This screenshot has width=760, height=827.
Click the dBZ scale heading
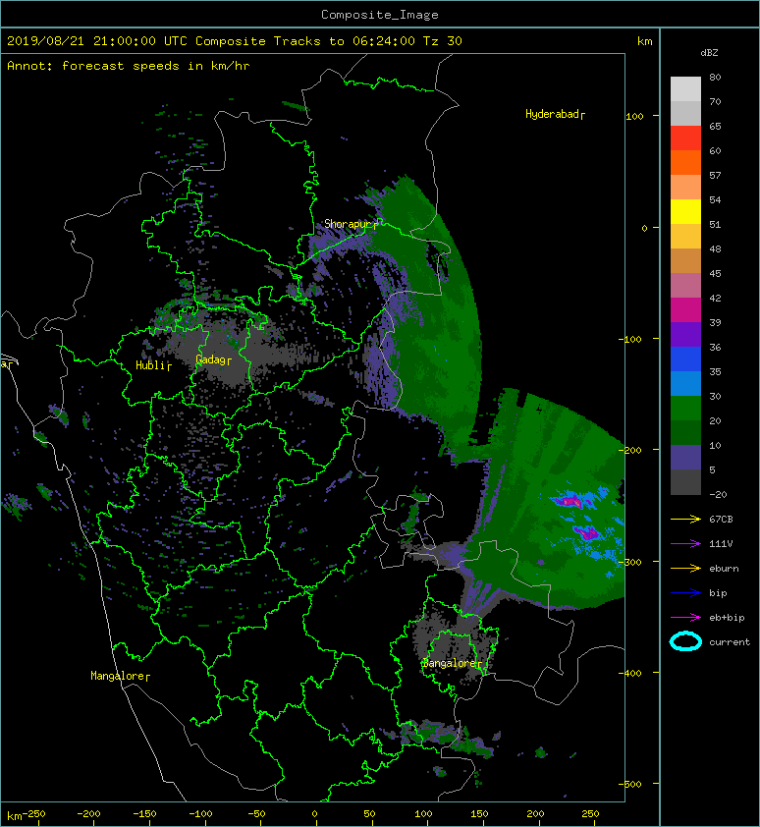coord(709,53)
